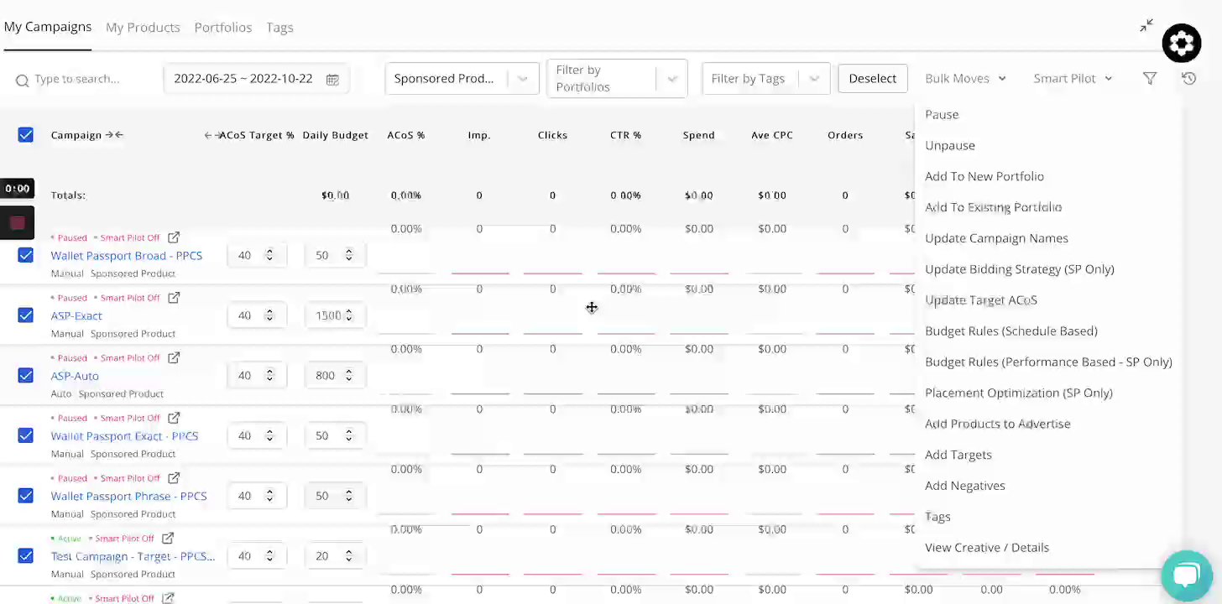
Task: Uncheck the ASP-Auto campaign checkbox
Action: coord(26,375)
